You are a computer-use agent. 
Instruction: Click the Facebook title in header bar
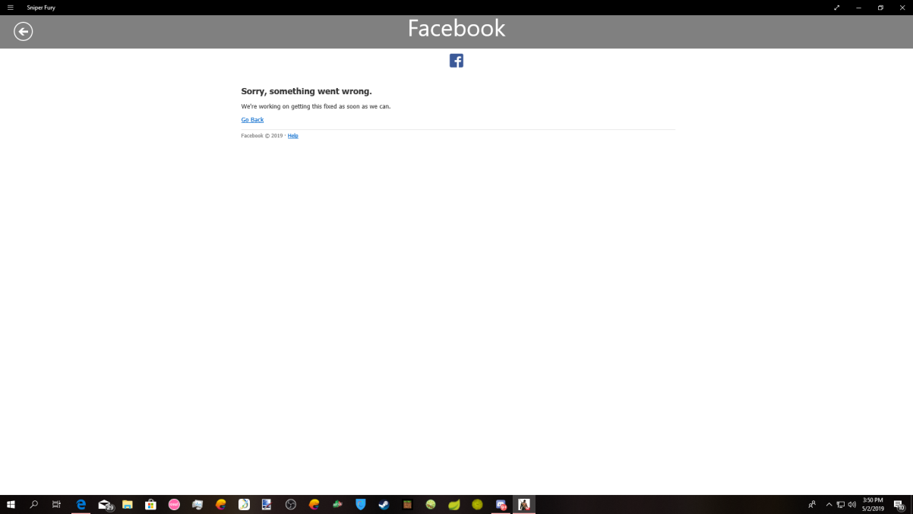point(456,29)
